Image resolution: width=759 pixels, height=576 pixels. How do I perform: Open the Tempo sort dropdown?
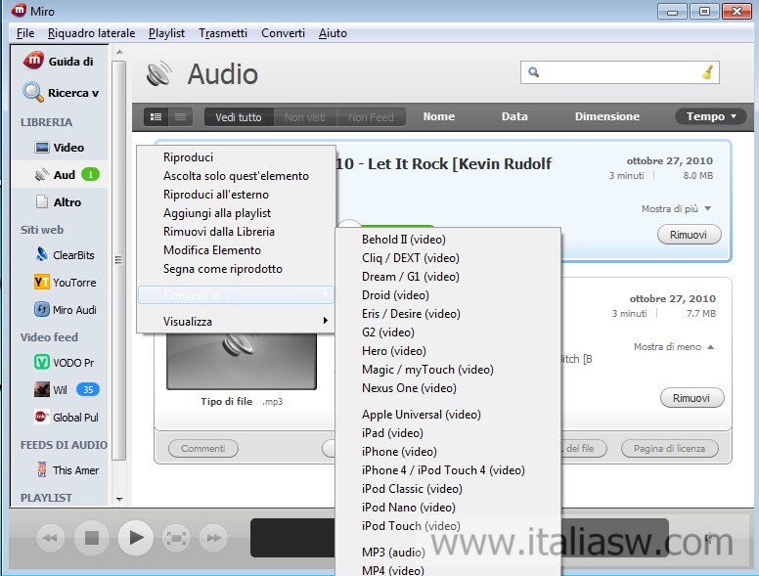coord(711,116)
